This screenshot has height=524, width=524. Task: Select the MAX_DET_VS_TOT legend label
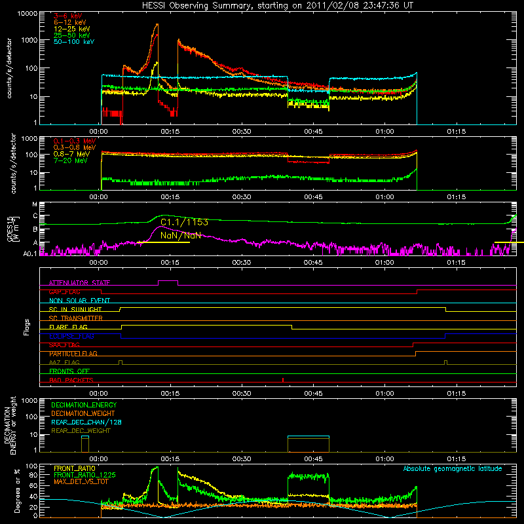pos(81,481)
